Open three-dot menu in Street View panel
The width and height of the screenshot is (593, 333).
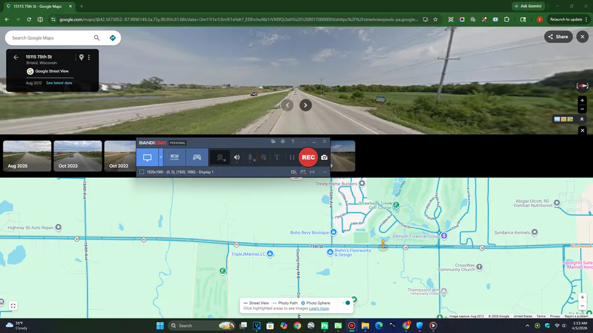pyautogui.click(x=89, y=57)
